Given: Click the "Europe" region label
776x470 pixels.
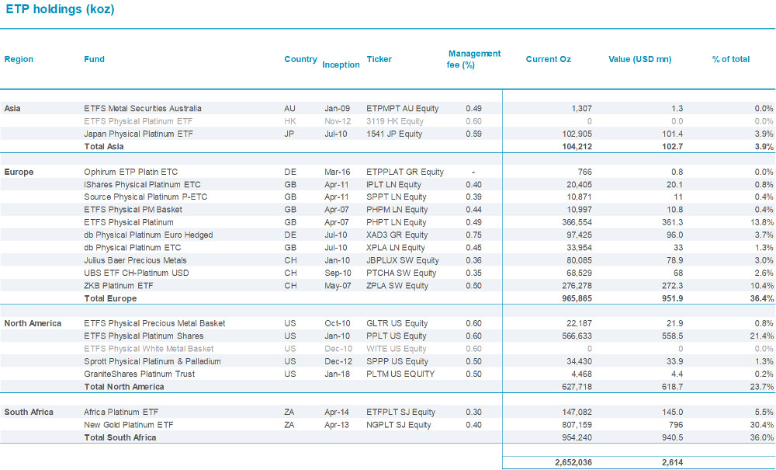Looking at the screenshot, I should (19, 172).
